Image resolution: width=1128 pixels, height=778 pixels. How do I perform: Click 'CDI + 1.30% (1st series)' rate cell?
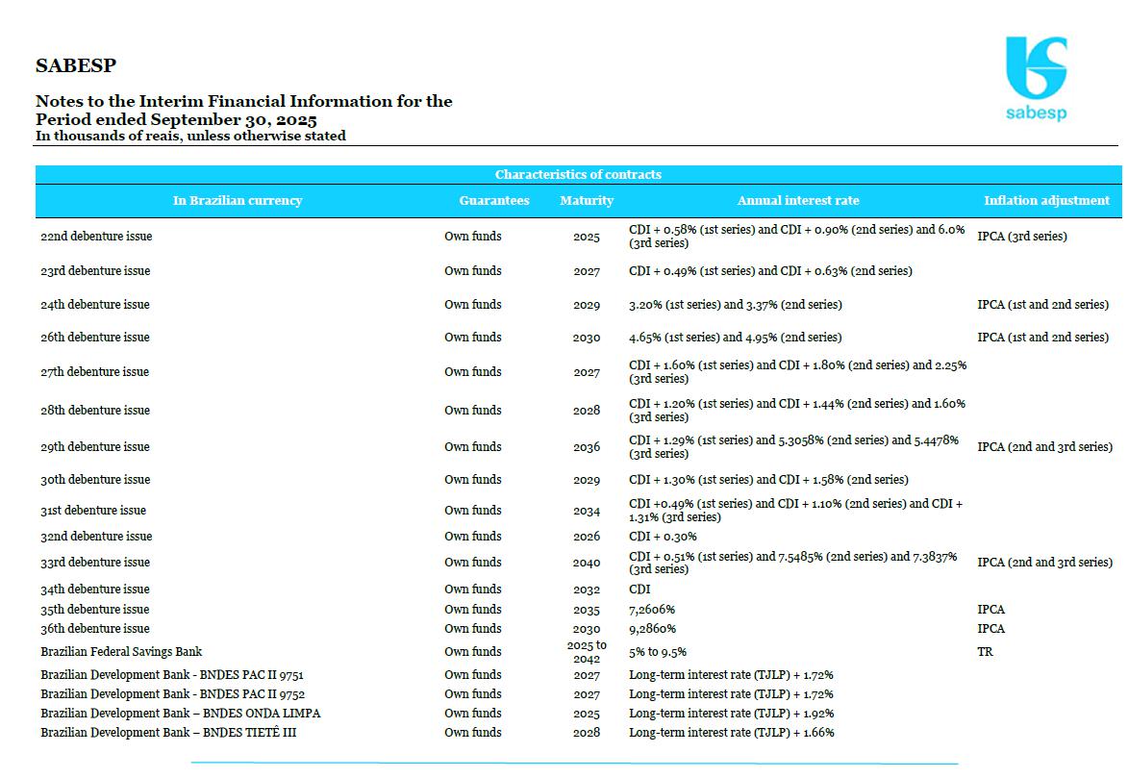pyautogui.click(x=768, y=479)
